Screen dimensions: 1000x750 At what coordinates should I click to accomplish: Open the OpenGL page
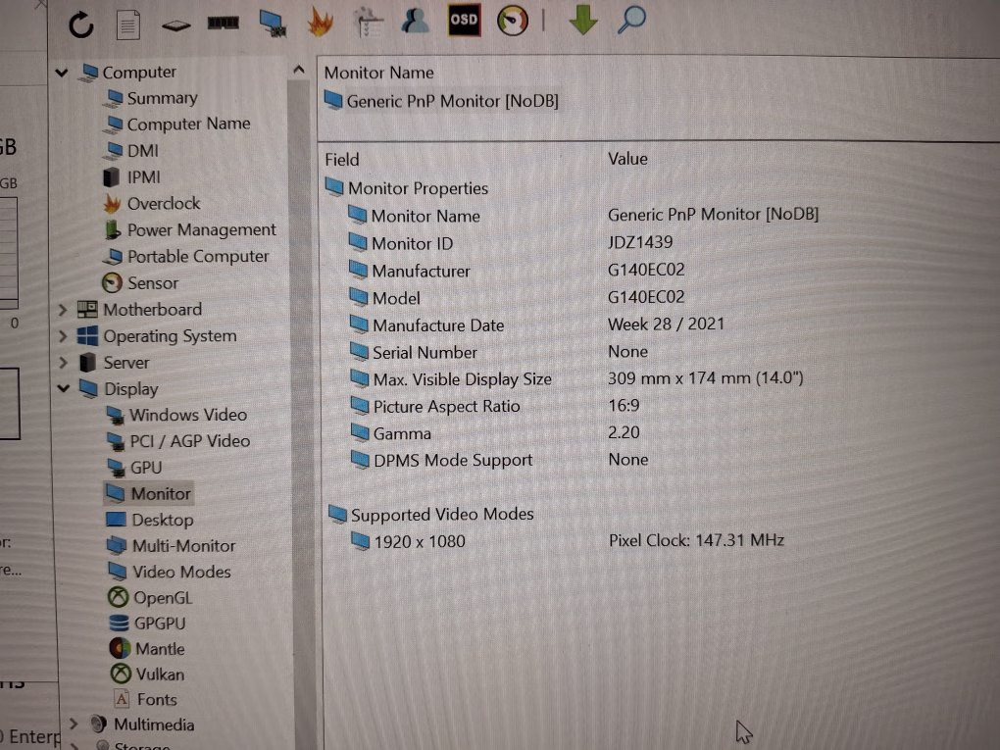(x=151, y=598)
